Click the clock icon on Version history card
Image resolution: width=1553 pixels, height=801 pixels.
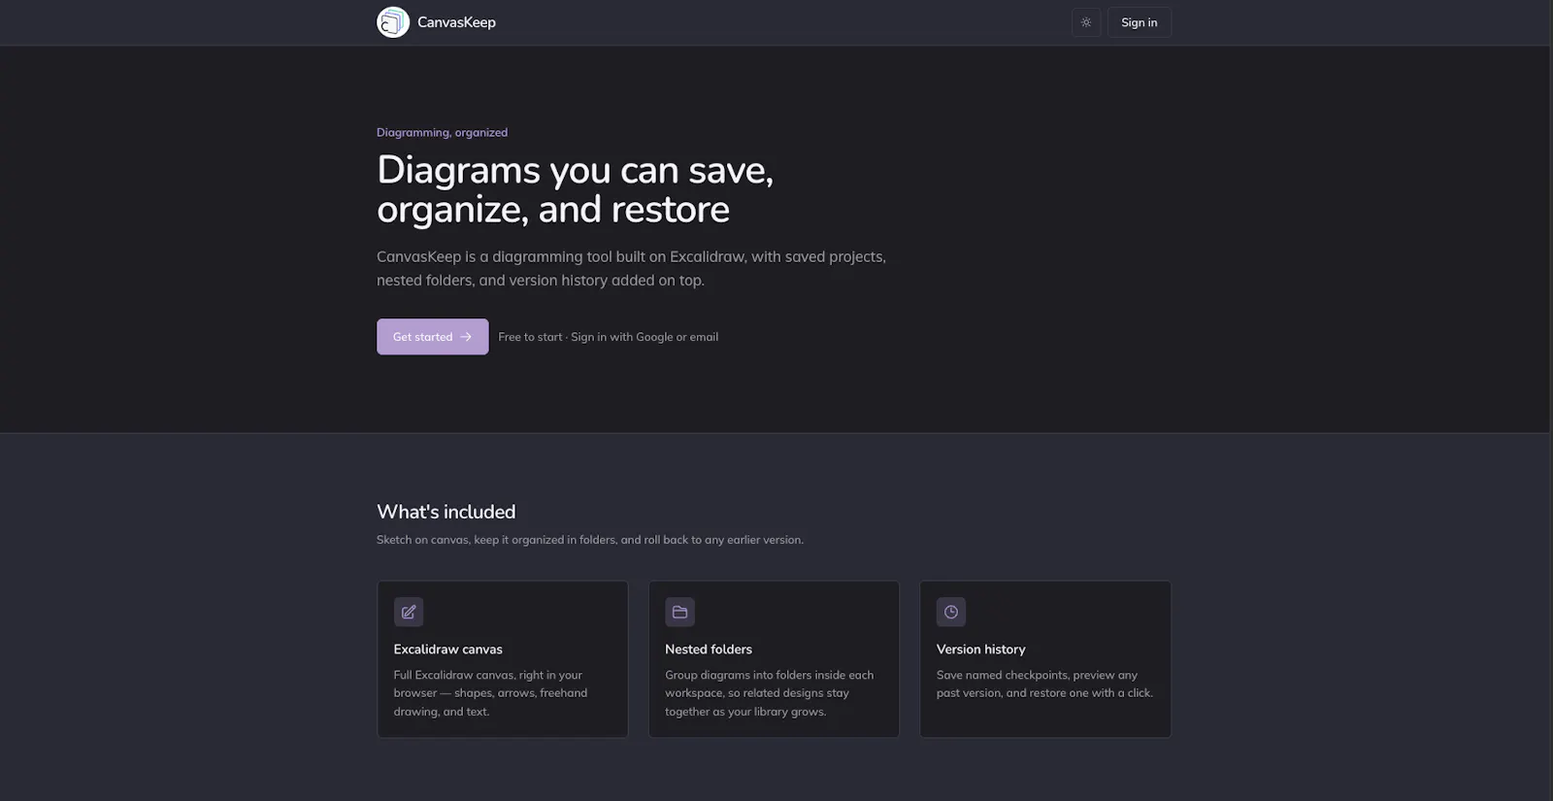coord(951,613)
